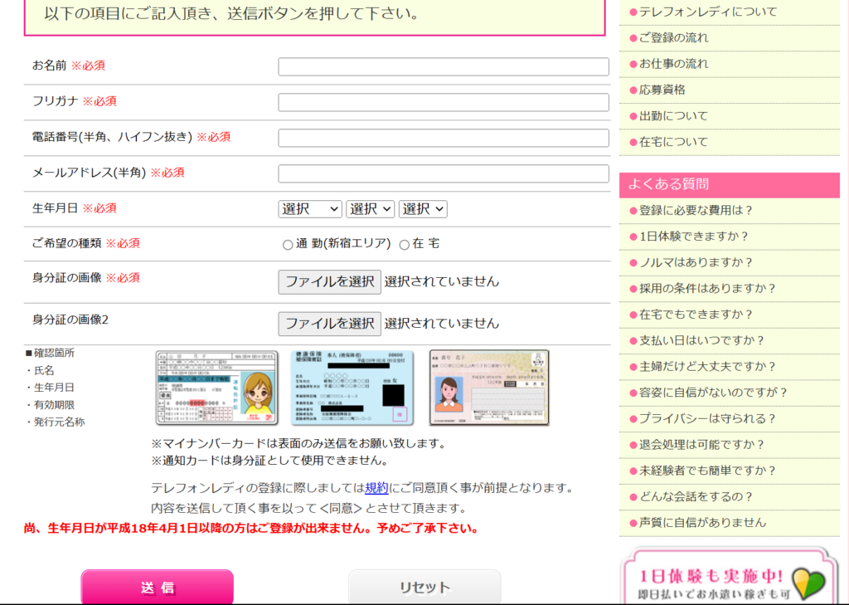Image resolution: width=849 pixels, height=605 pixels.
Task: Choose file for 身分証の画像
Action: click(x=329, y=281)
